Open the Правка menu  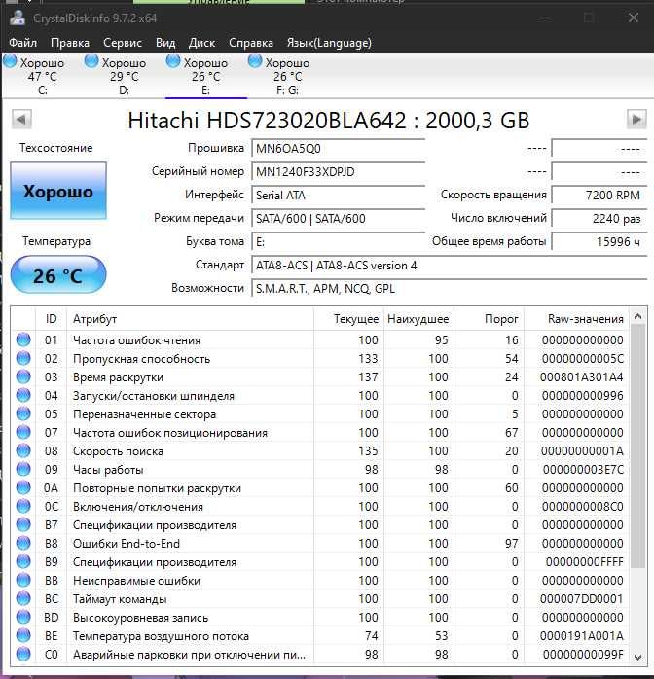click(x=70, y=43)
